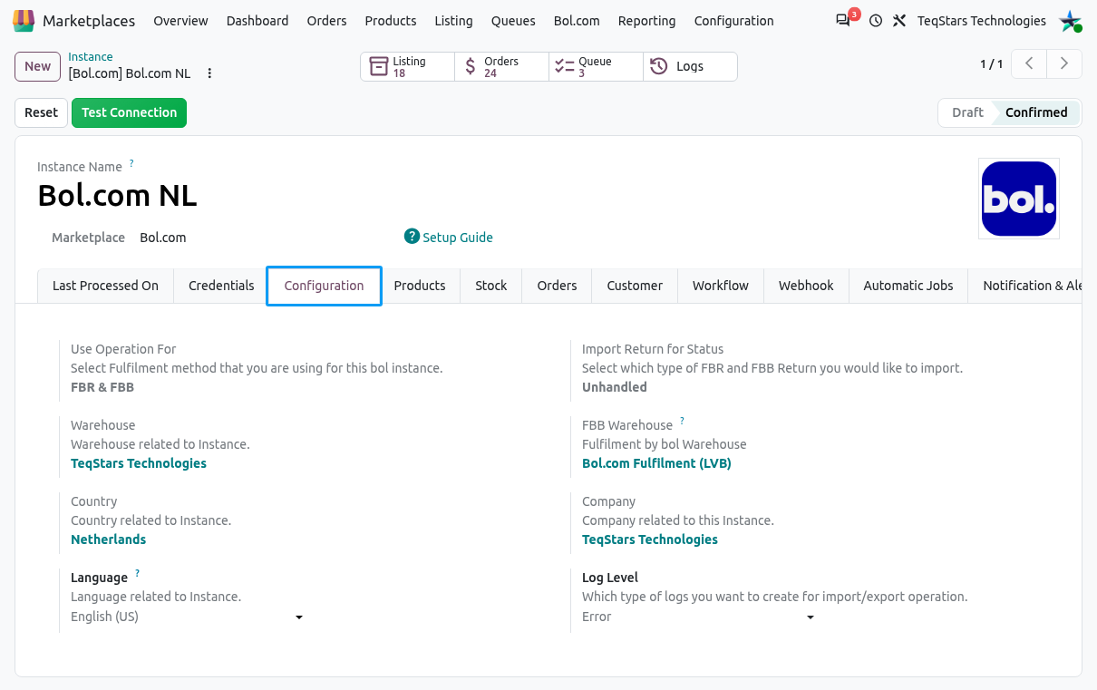This screenshot has height=690, width=1097.
Task: Select the Draft status stage
Action: (x=966, y=112)
